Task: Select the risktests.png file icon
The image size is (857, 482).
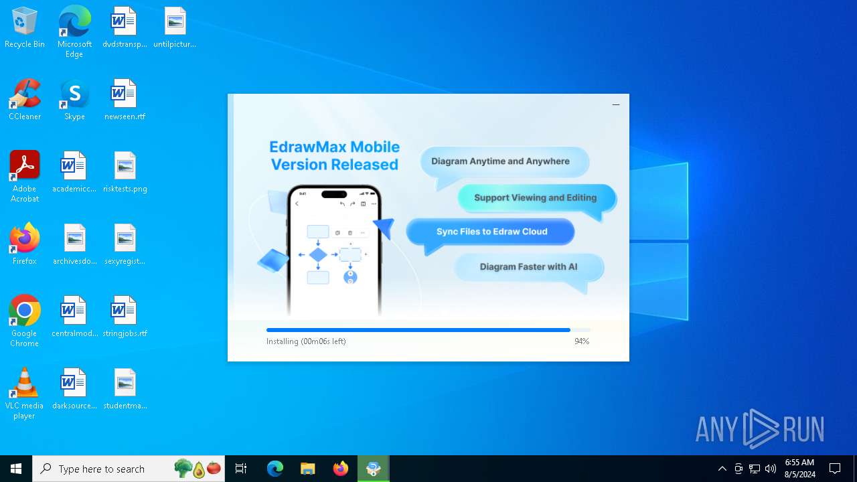Action: (x=125, y=173)
